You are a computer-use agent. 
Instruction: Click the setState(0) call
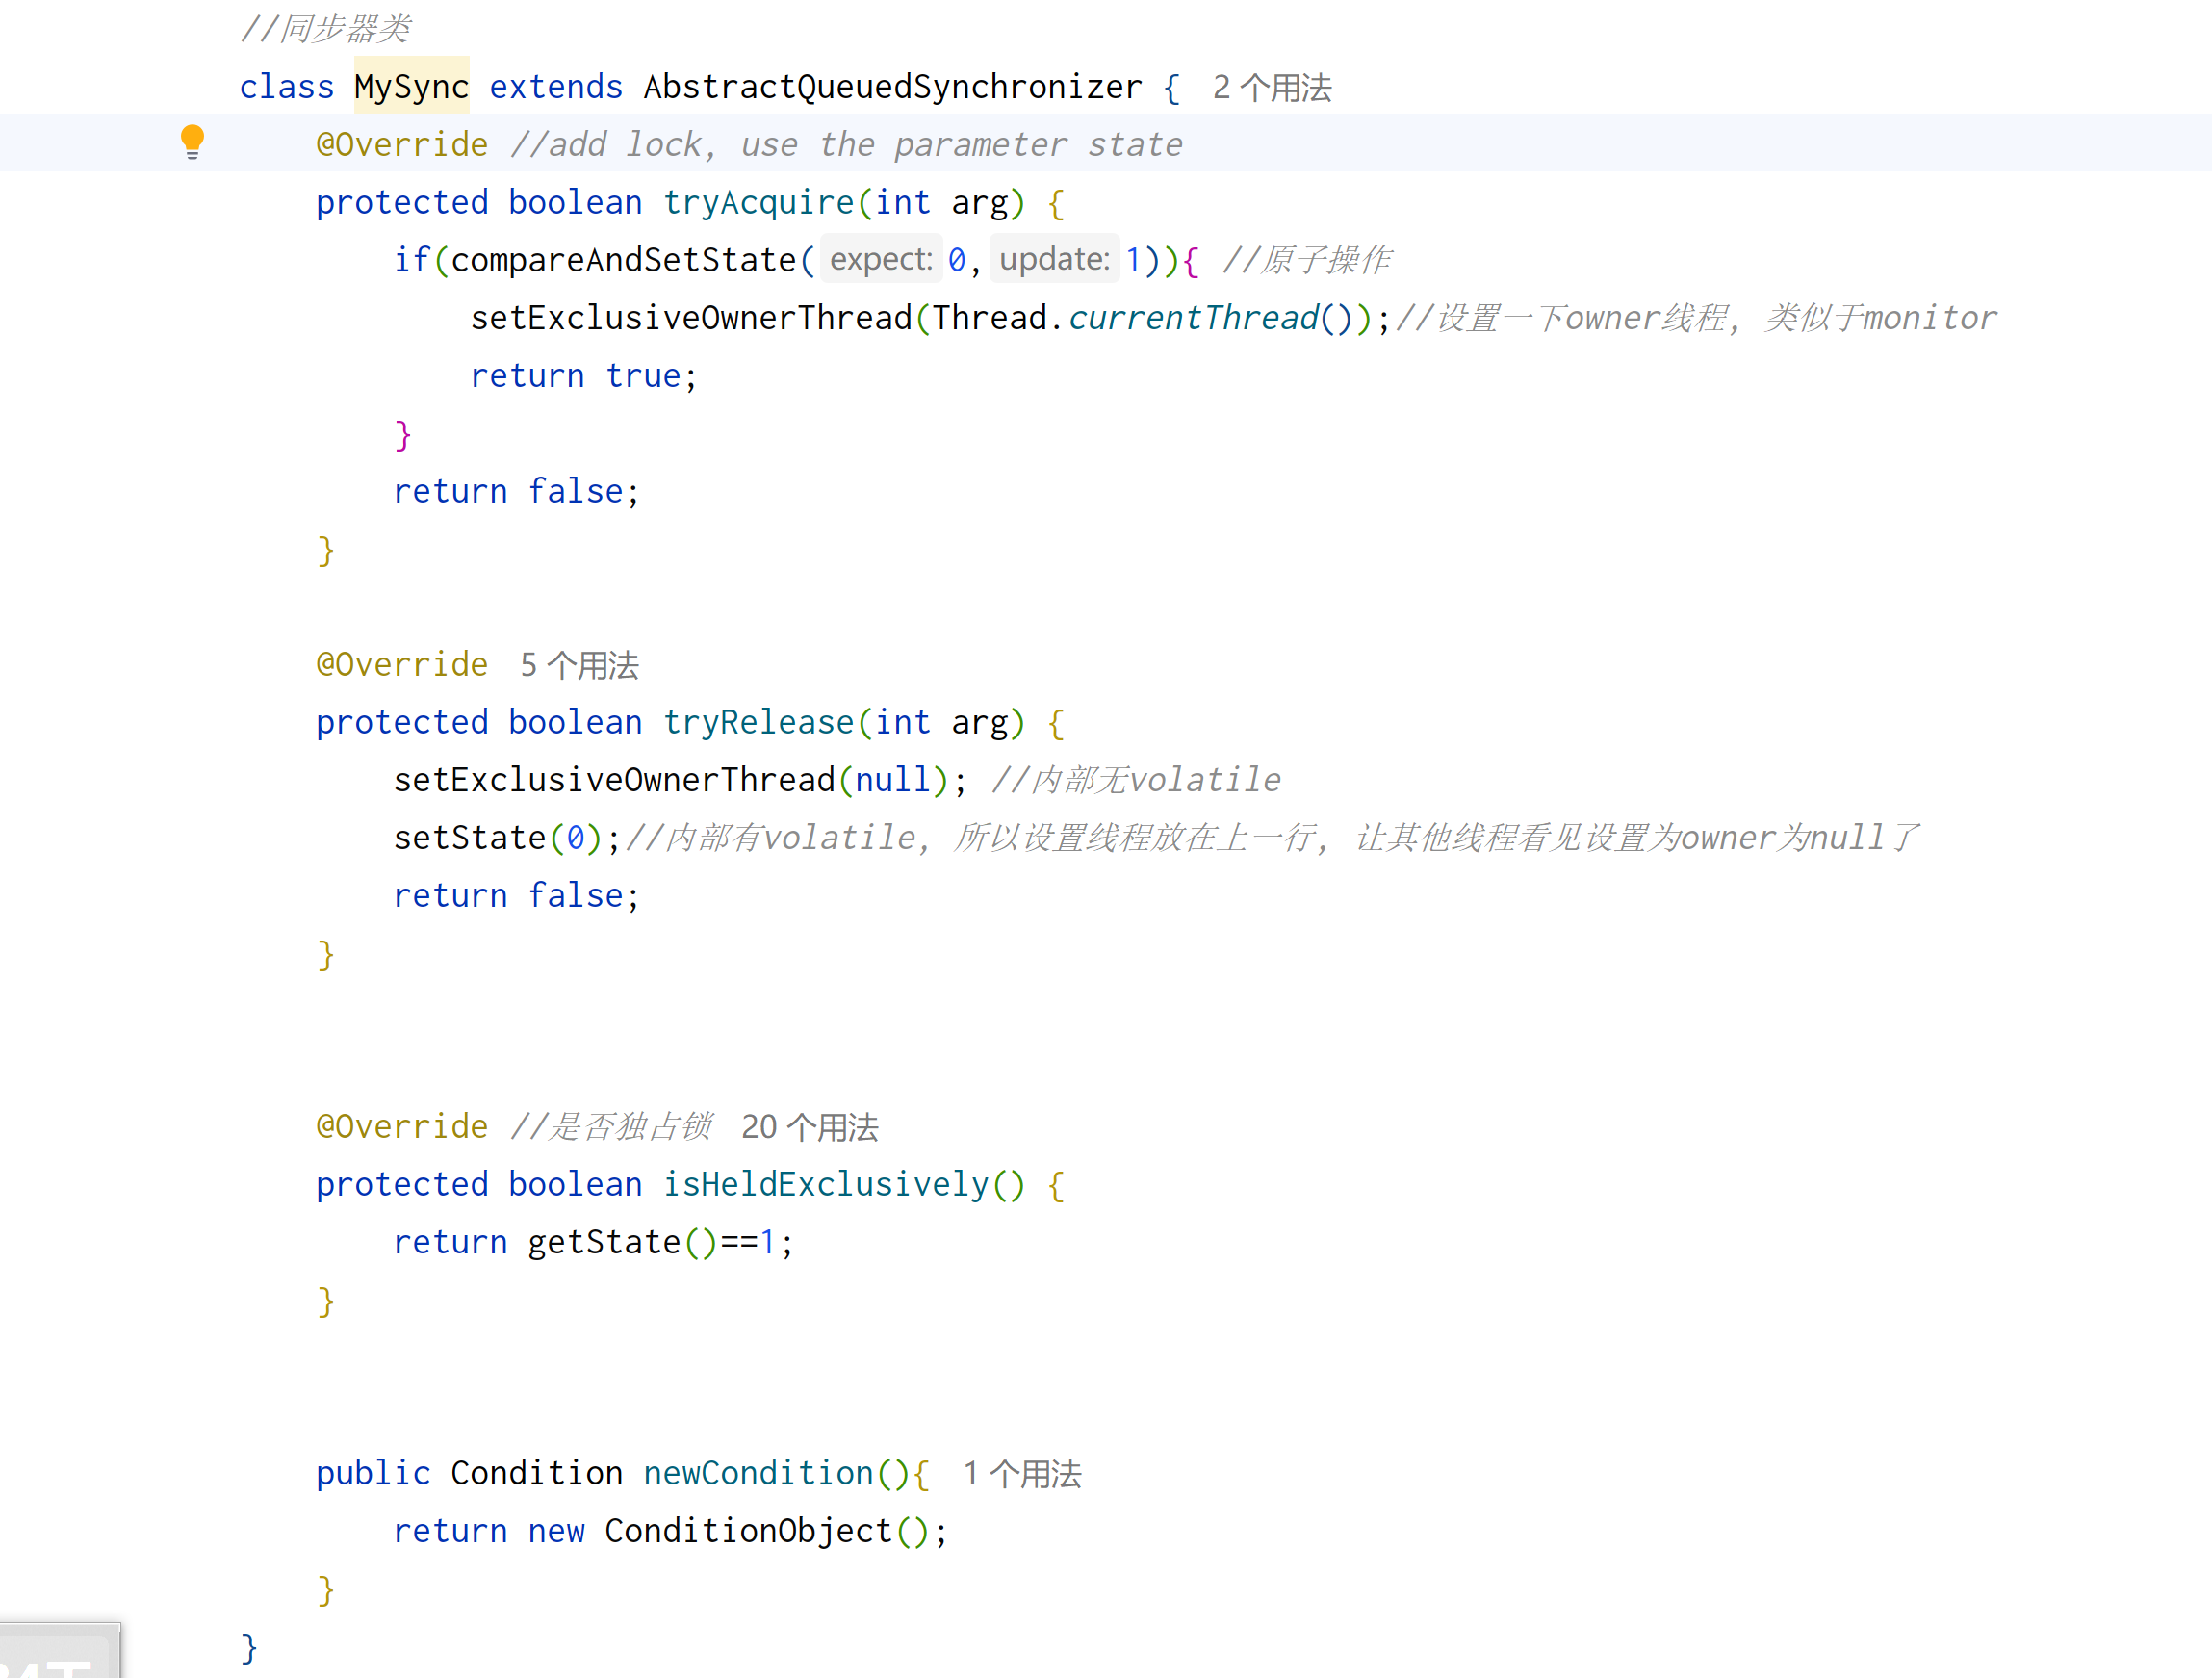click(470, 838)
